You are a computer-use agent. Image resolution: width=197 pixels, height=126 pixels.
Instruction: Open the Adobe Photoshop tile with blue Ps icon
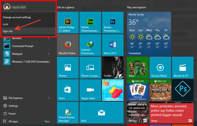[113, 22]
